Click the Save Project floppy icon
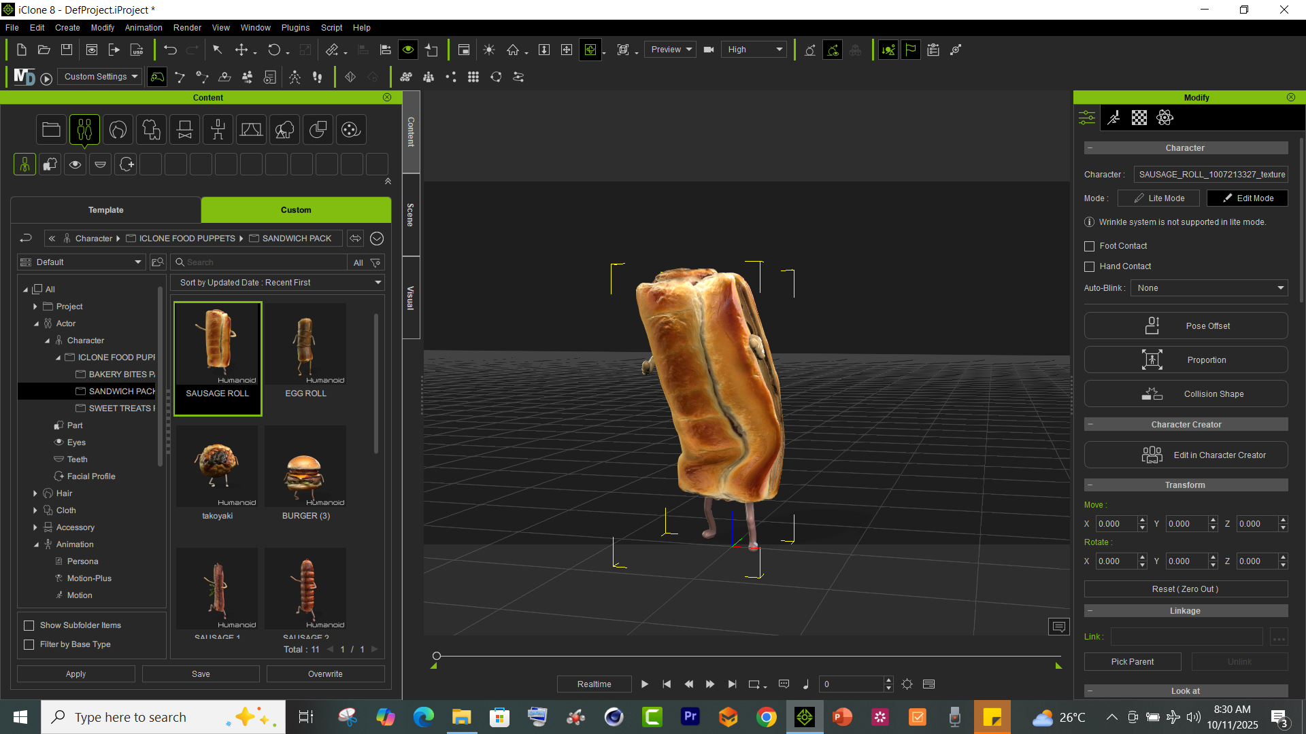 (x=67, y=50)
